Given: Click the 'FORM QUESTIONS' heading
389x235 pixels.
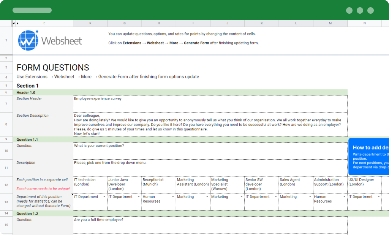Looking at the screenshot, I should (53, 68).
